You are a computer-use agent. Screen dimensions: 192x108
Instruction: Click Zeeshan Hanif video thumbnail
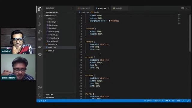click(x=18, y=67)
